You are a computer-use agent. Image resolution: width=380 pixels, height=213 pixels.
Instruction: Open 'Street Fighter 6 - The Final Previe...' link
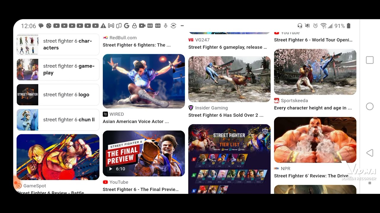click(x=141, y=189)
